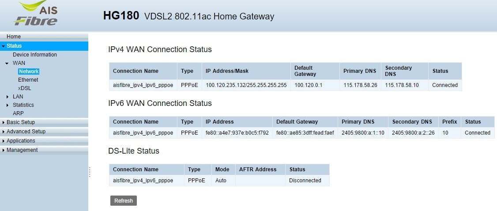The image size is (497, 211).
Task: Collapse the WAN tree arrow
Action: (7, 64)
